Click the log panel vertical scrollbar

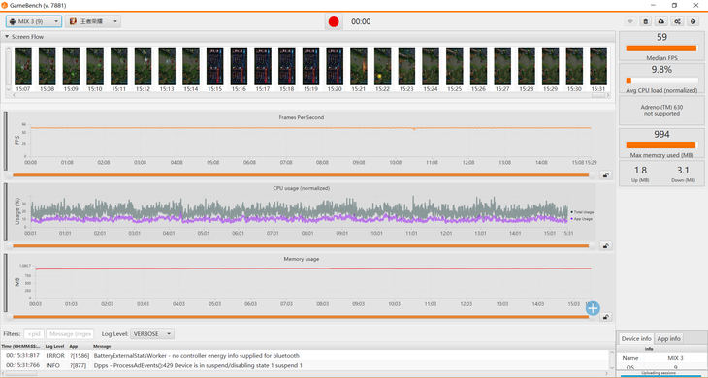tap(612, 360)
